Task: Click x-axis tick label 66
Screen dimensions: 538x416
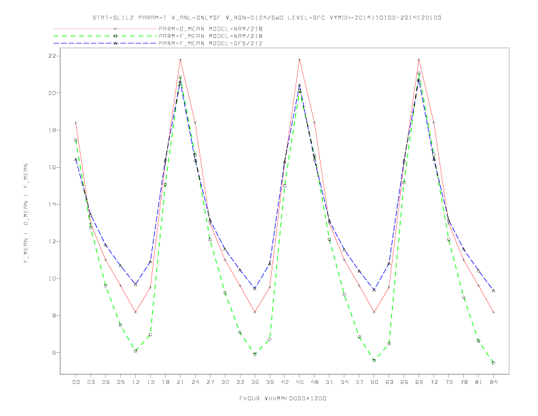Action: pyautogui.click(x=404, y=382)
